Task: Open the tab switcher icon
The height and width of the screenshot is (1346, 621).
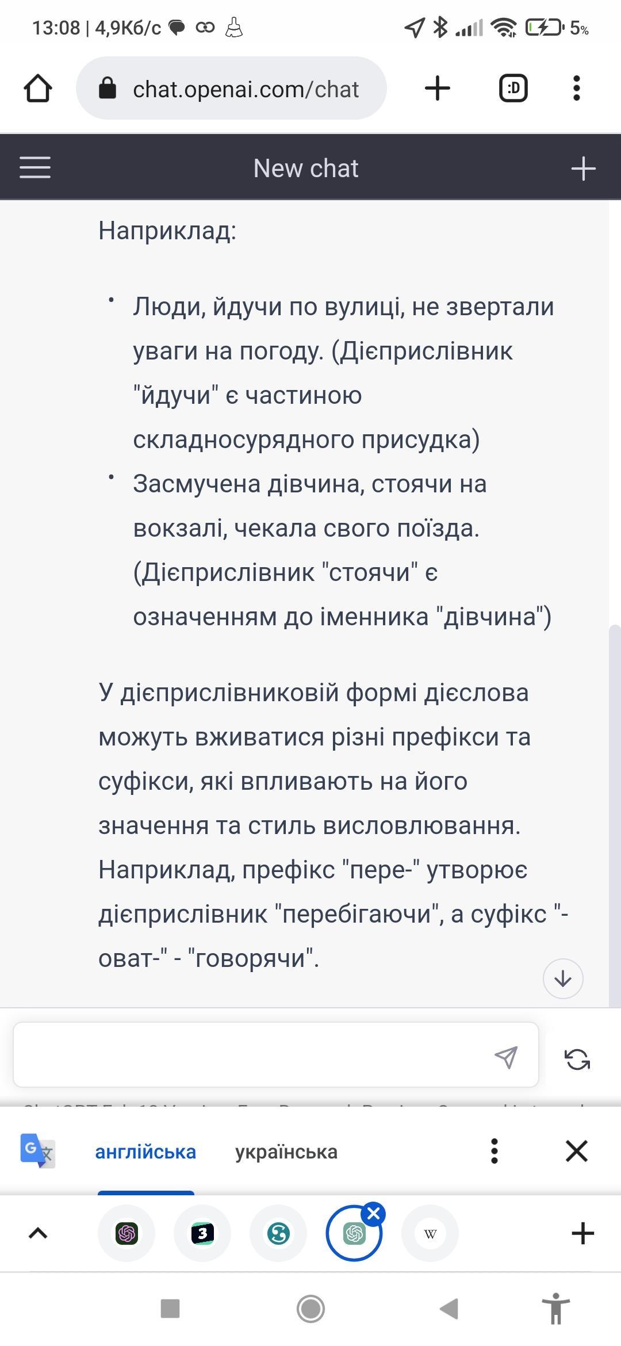Action: (513, 89)
